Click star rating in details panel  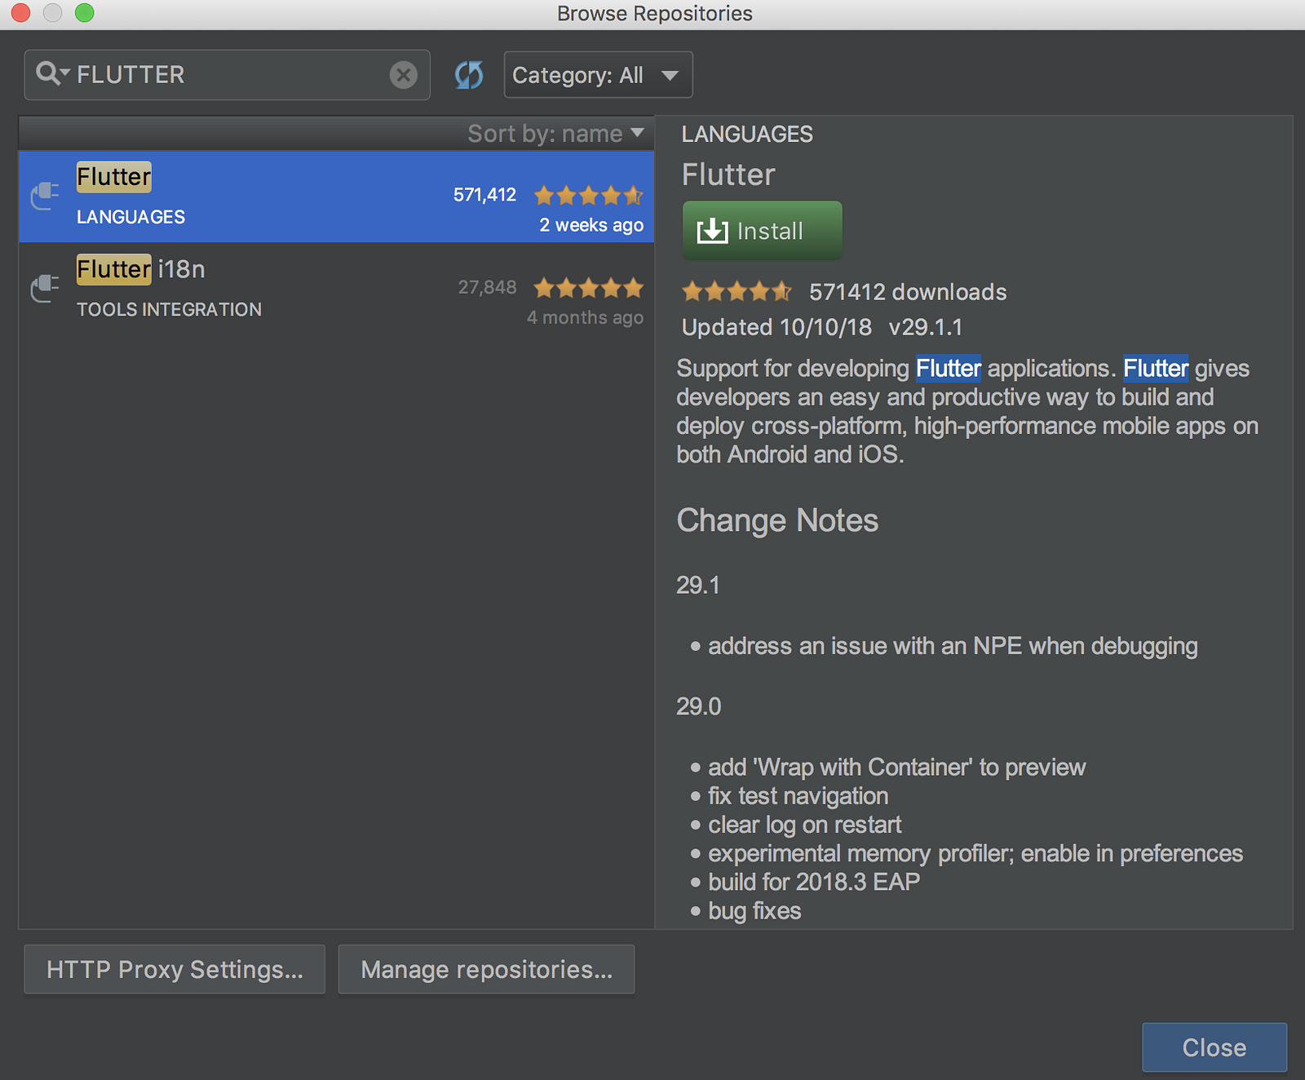click(736, 291)
